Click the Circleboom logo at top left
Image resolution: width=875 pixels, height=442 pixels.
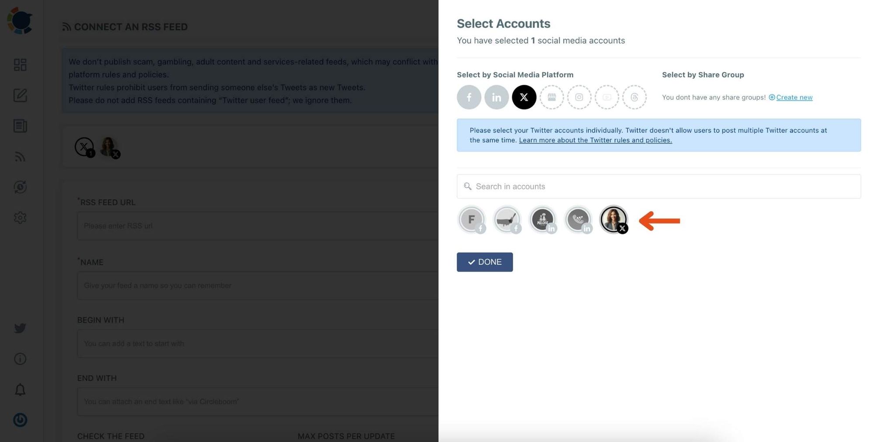click(x=20, y=20)
